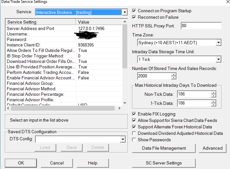Click settings list scroll left arrow
Viewport: 230px width, 169px height.
[8, 108]
